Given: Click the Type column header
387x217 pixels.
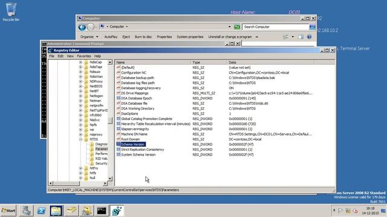Looking at the screenshot, I should point(209,62).
